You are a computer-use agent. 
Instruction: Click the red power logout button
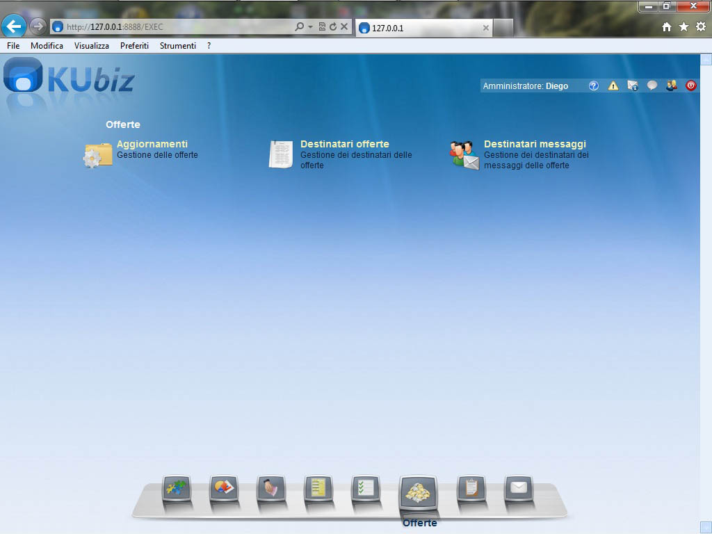(x=690, y=86)
